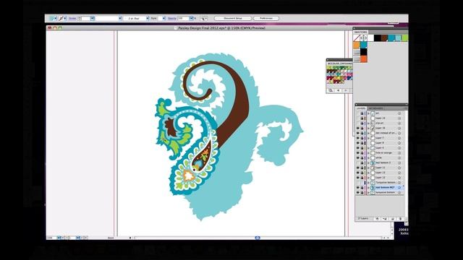This screenshot has height=260, width=463.
Task: Expand the white layer triangle
Action: click(x=368, y=157)
